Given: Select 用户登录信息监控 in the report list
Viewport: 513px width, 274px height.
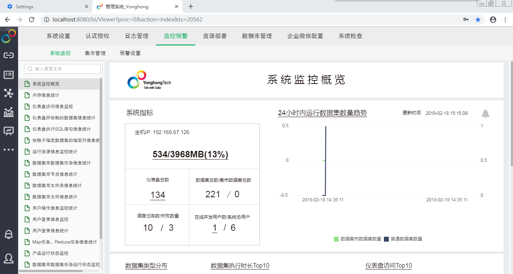Looking at the screenshot, I should pyautogui.click(x=50, y=219).
